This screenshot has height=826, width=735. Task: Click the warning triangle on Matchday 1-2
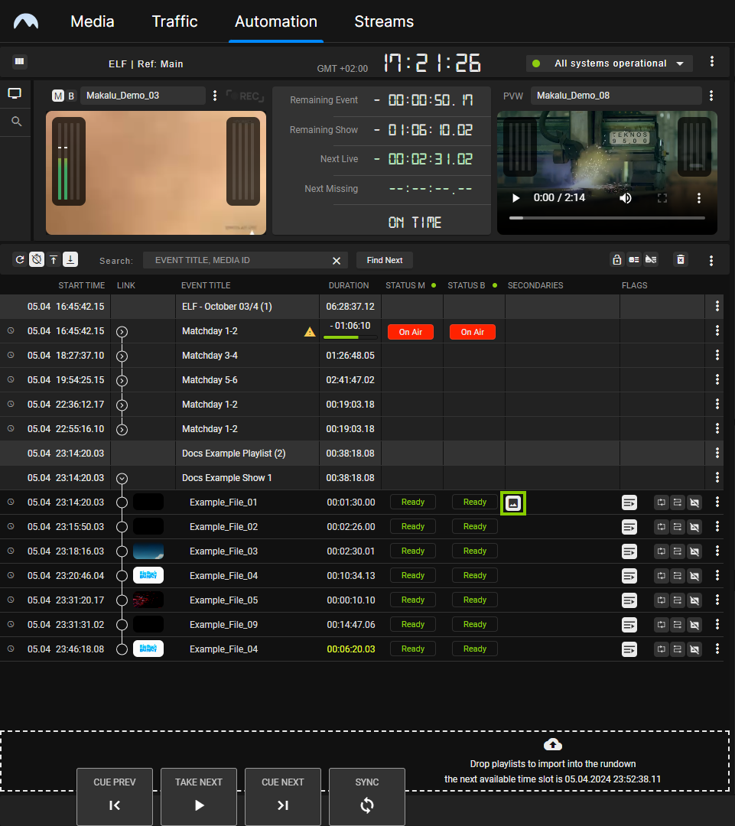point(310,332)
